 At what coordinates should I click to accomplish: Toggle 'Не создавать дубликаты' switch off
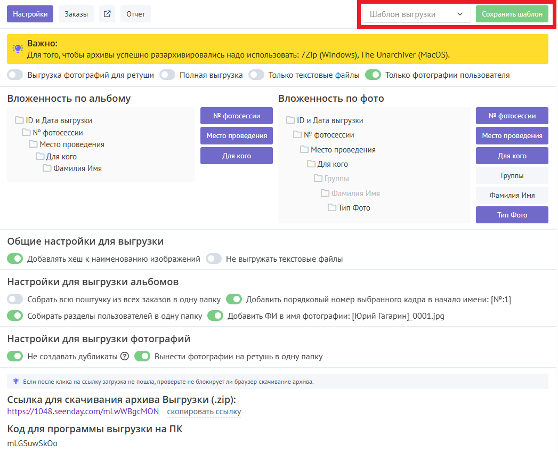coord(15,356)
